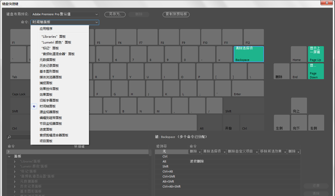Select the space bar key
Screen dimensions: 335x196
point(143,123)
